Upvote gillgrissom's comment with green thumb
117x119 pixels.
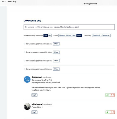click(x=108, y=112)
